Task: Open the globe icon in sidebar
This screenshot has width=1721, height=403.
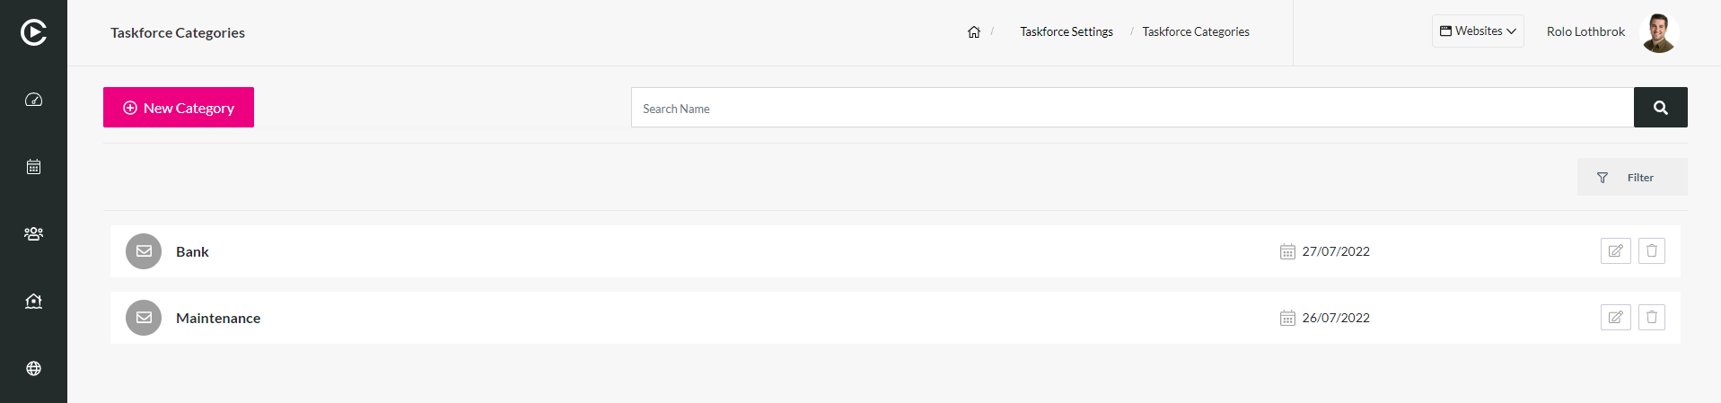Action: tap(33, 368)
